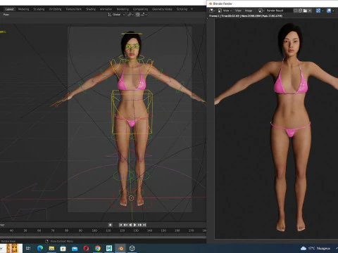338x253 pixels.
Task: Open the Sculpting workspace tab
Action: coord(39,9)
